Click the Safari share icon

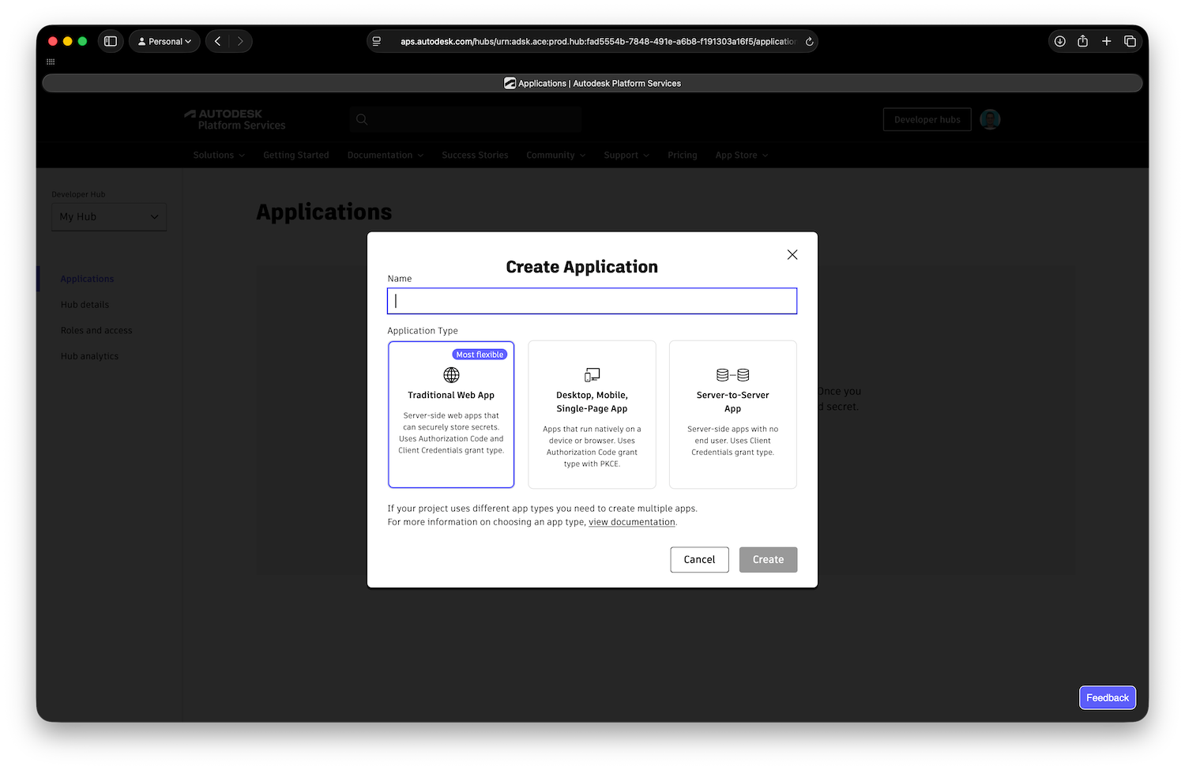tap(1082, 41)
